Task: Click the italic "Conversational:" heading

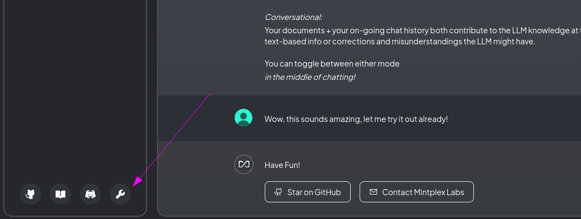Action: [294, 17]
